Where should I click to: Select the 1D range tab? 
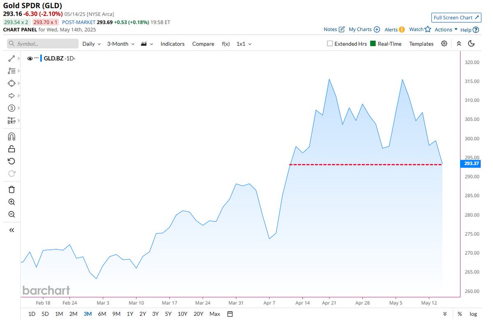pos(32,314)
